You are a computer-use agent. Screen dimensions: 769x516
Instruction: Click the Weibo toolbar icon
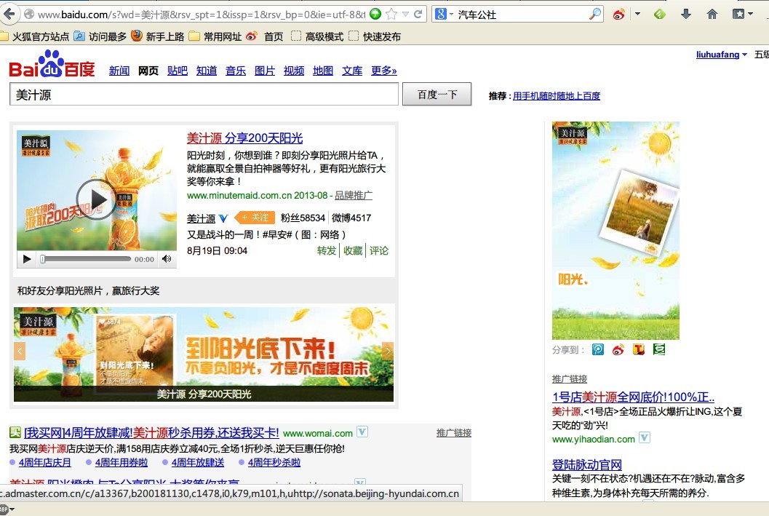click(x=619, y=15)
